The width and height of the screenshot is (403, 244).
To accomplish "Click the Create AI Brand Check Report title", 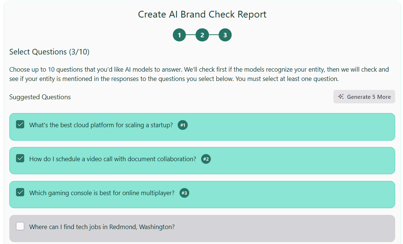I will [x=202, y=15].
